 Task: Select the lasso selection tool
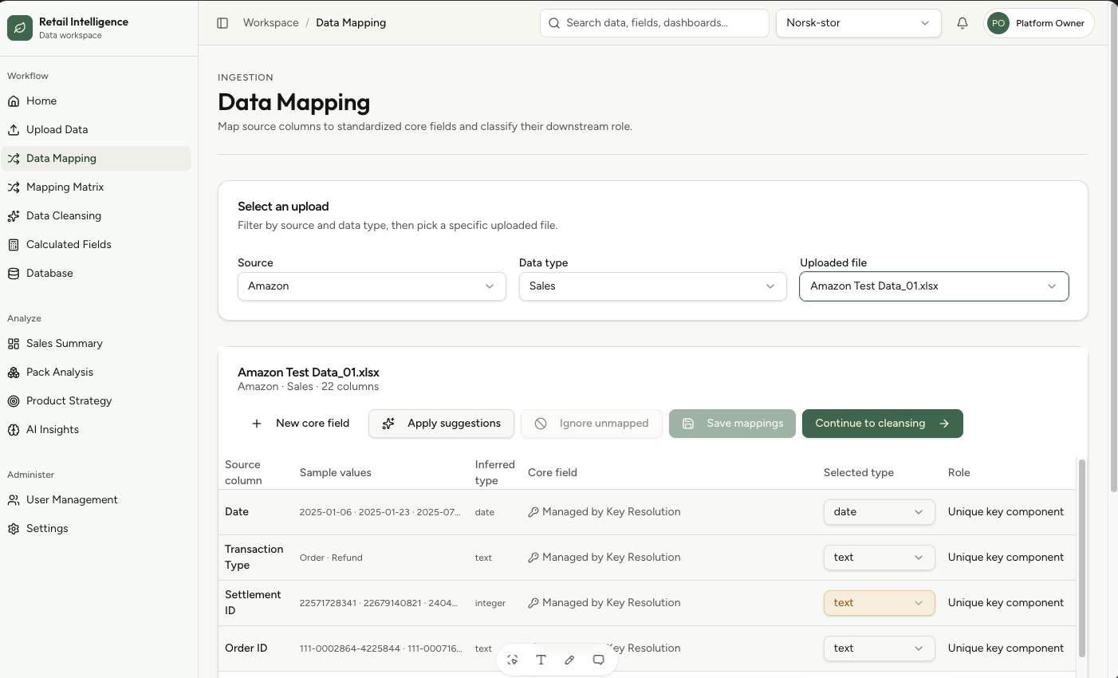coord(513,660)
